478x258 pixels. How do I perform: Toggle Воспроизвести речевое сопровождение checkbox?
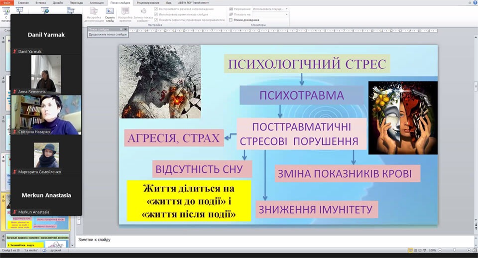pyautogui.click(x=156, y=9)
